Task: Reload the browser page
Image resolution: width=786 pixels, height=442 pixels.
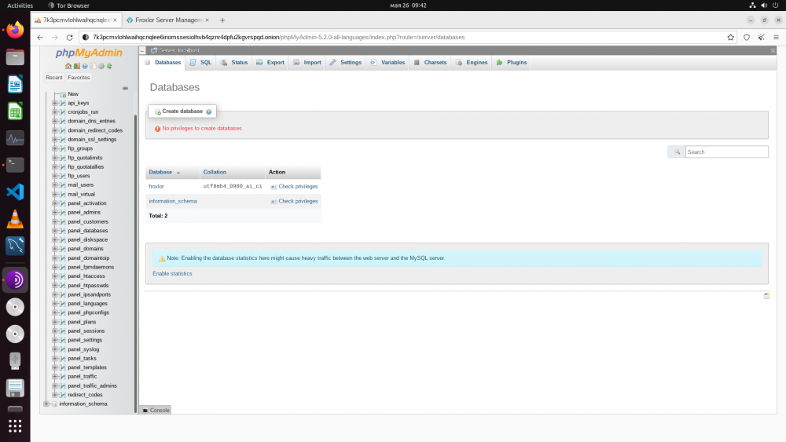Action: [70, 37]
